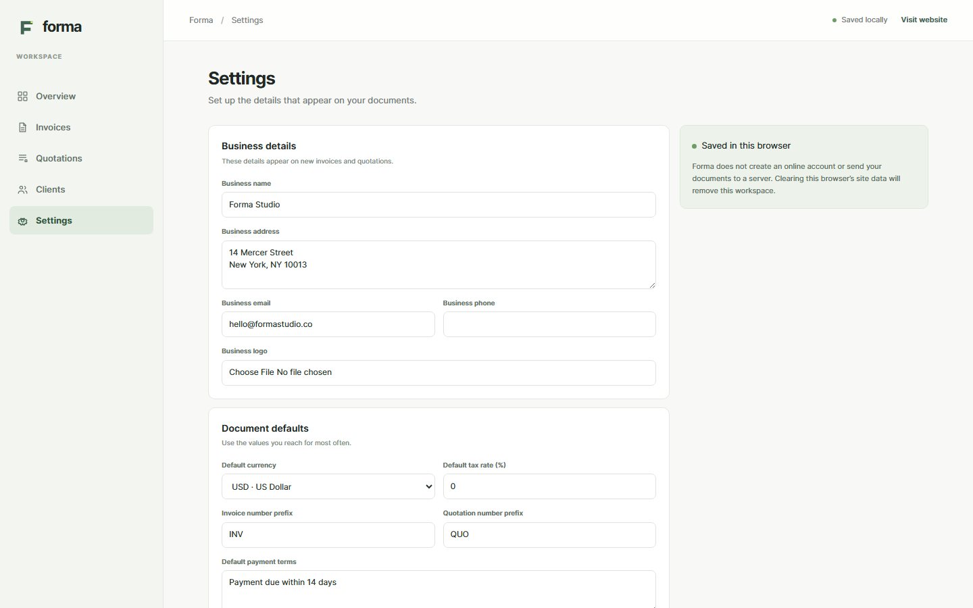
Task: Click the WORKSPACE sidebar label
Action: [x=39, y=57]
